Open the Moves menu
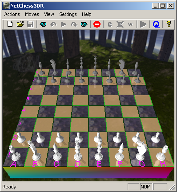This screenshot has height=192, width=177. pyautogui.click(x=32, y=14)
